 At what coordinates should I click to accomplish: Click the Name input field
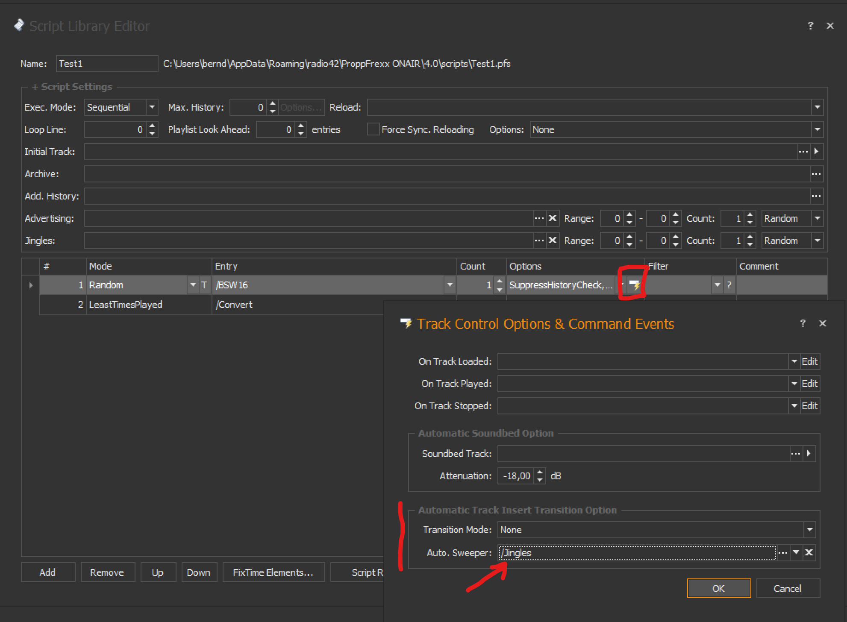pos(107,64)
